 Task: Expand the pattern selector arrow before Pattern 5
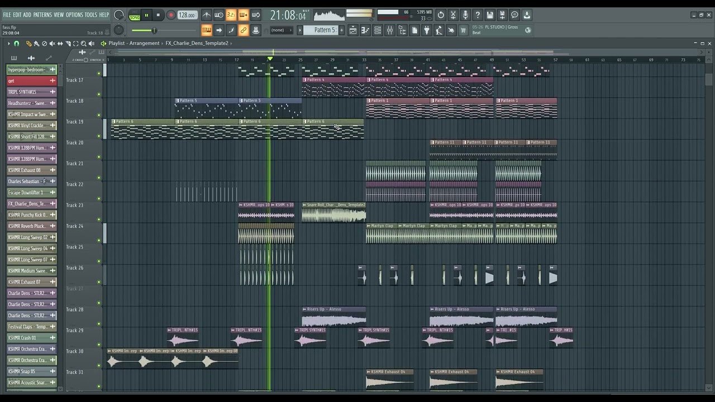click(x=299, y=30)
